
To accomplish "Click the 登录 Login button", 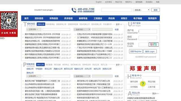I will 150,51.
